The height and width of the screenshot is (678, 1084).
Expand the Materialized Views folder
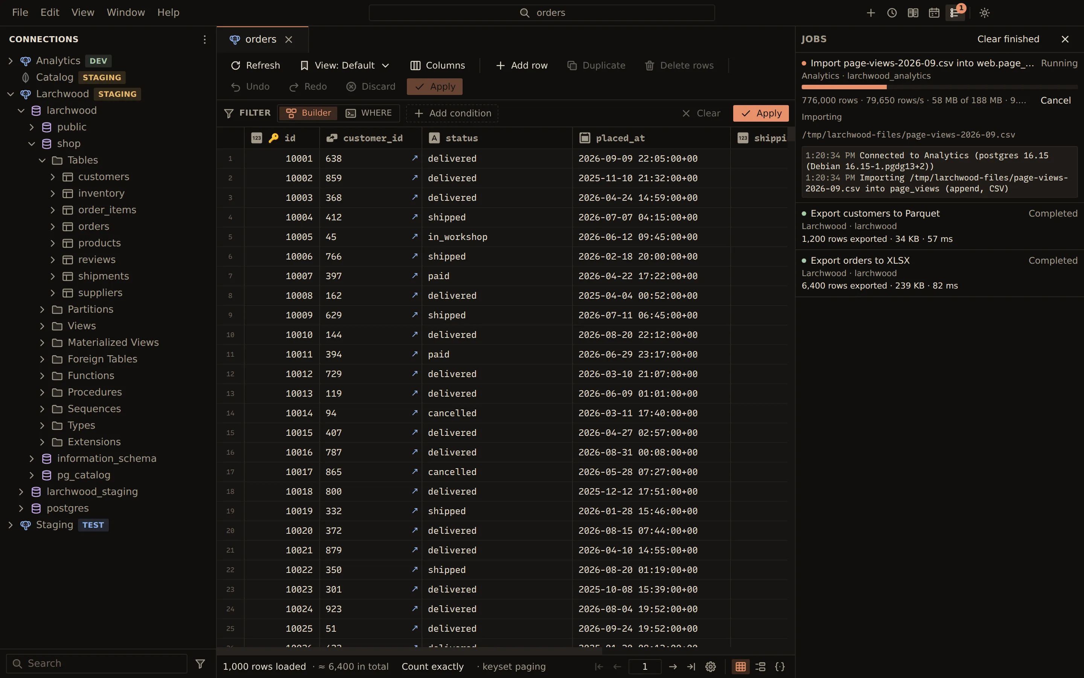tap(42, 343)
